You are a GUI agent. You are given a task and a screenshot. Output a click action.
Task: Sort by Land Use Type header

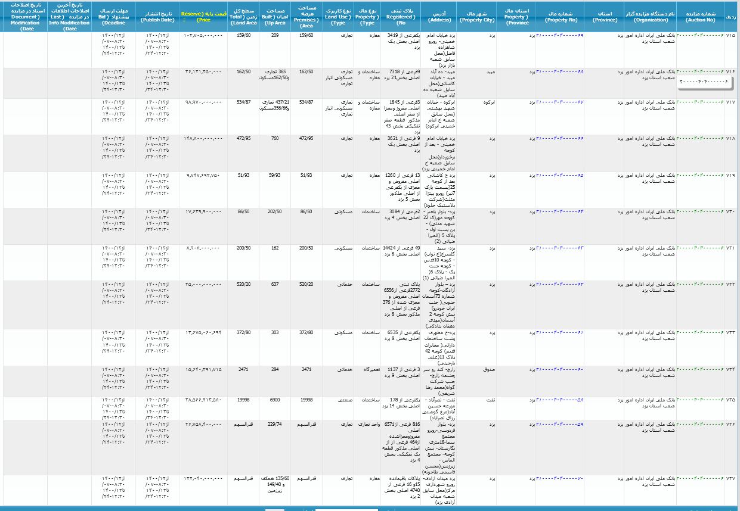pyautogui.click(x=338, y=16)
